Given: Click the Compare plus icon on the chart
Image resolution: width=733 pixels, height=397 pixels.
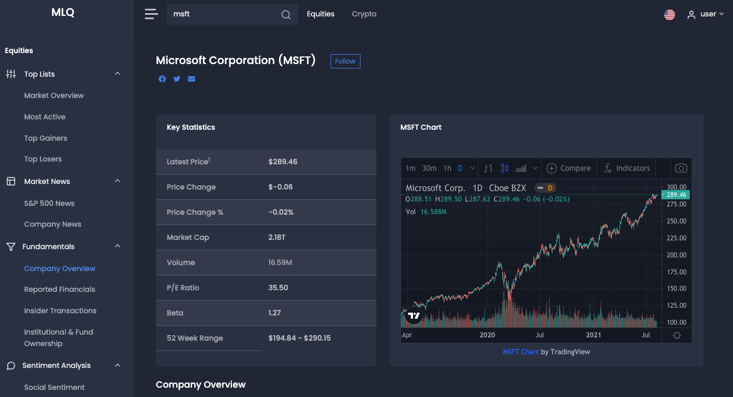Looking at the screenshot, I should coord(552,168).
